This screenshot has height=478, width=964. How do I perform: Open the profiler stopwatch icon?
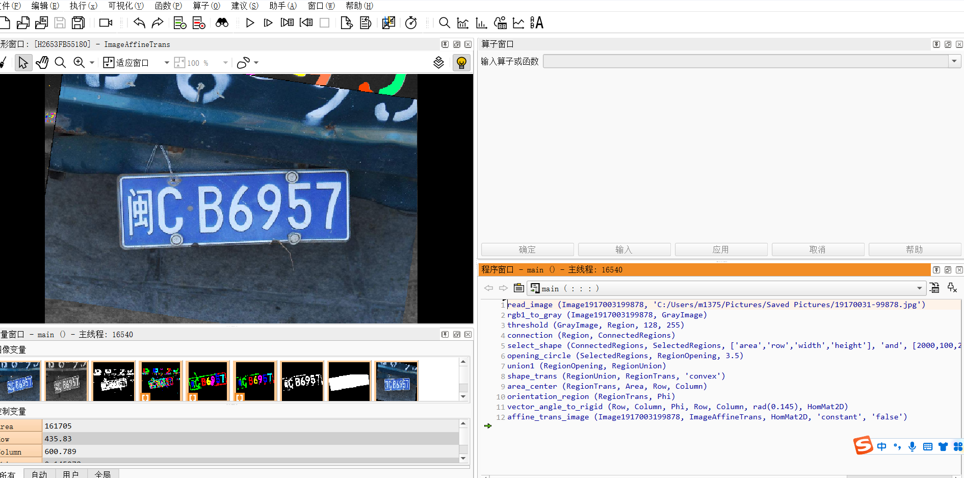[x=411, y=23]
